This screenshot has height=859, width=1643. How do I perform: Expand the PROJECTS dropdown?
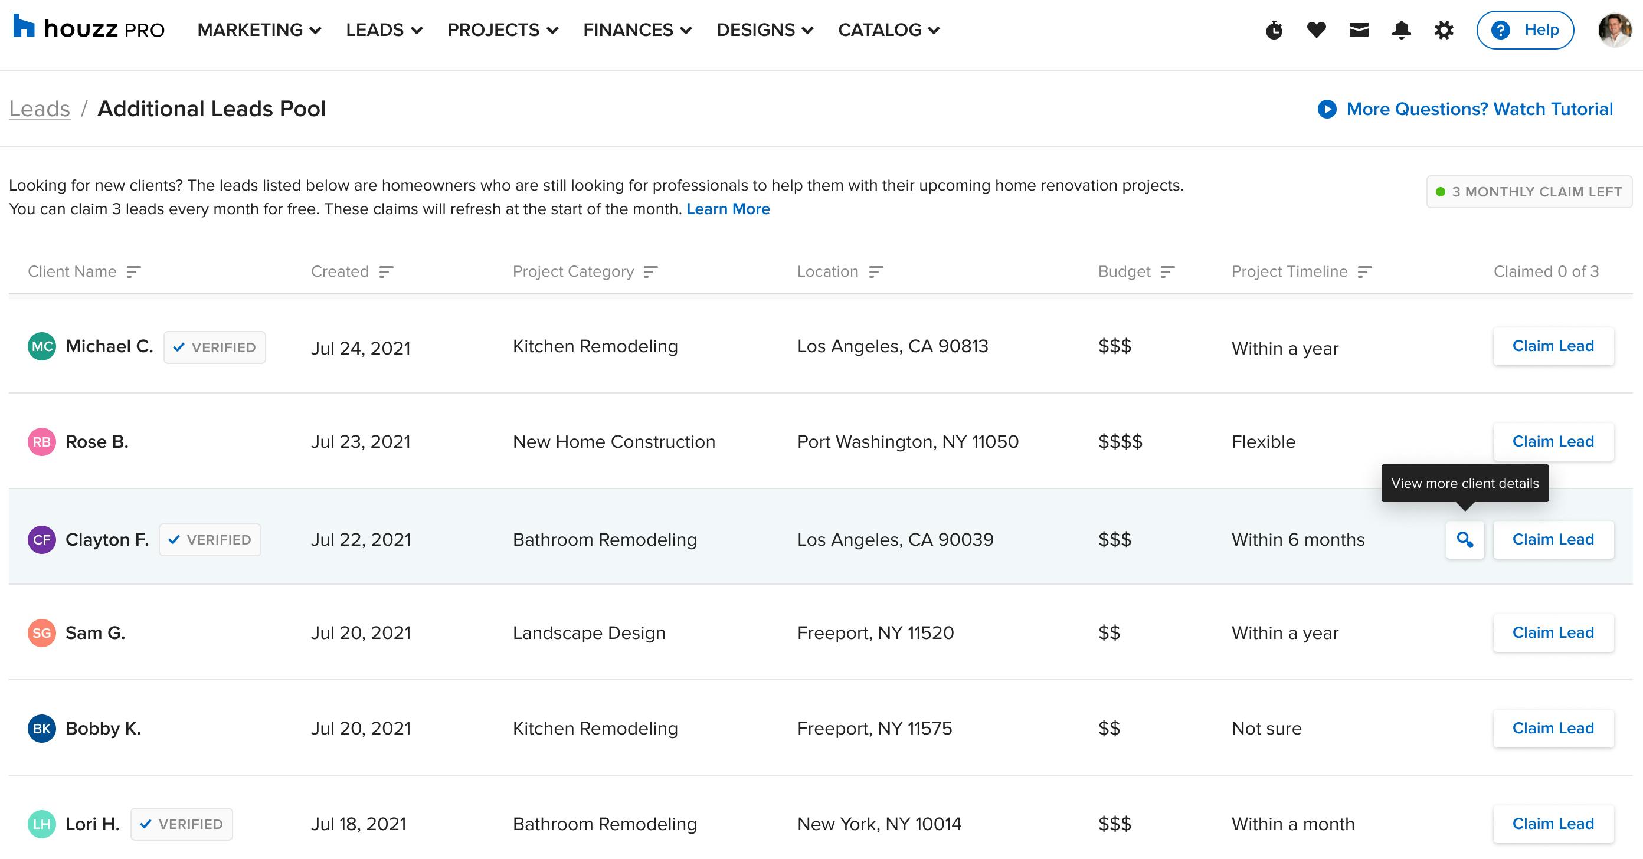[x=554, y=29]
